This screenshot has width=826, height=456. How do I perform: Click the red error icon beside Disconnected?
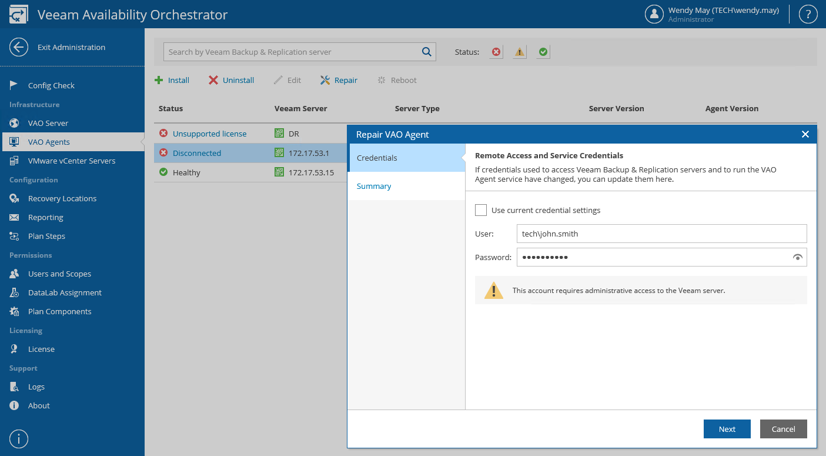click(163, 153)
